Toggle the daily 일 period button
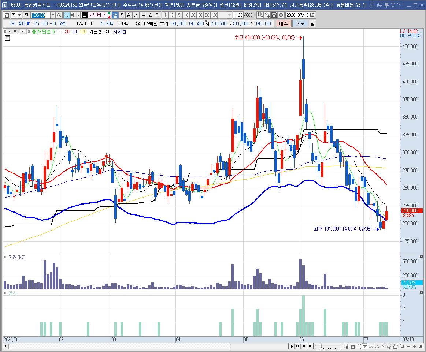Viewport: 426px width, 352px height. tap(115, 15)
